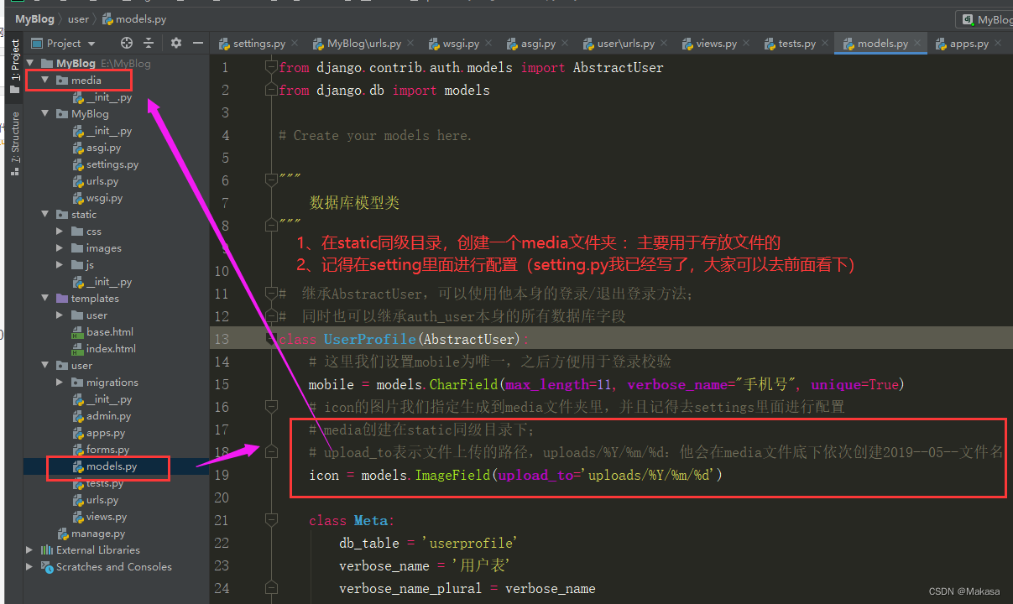Expand Scratches and Consoles node
Image resolution: width=1013 pixels, height=604 pixels.
29,567
